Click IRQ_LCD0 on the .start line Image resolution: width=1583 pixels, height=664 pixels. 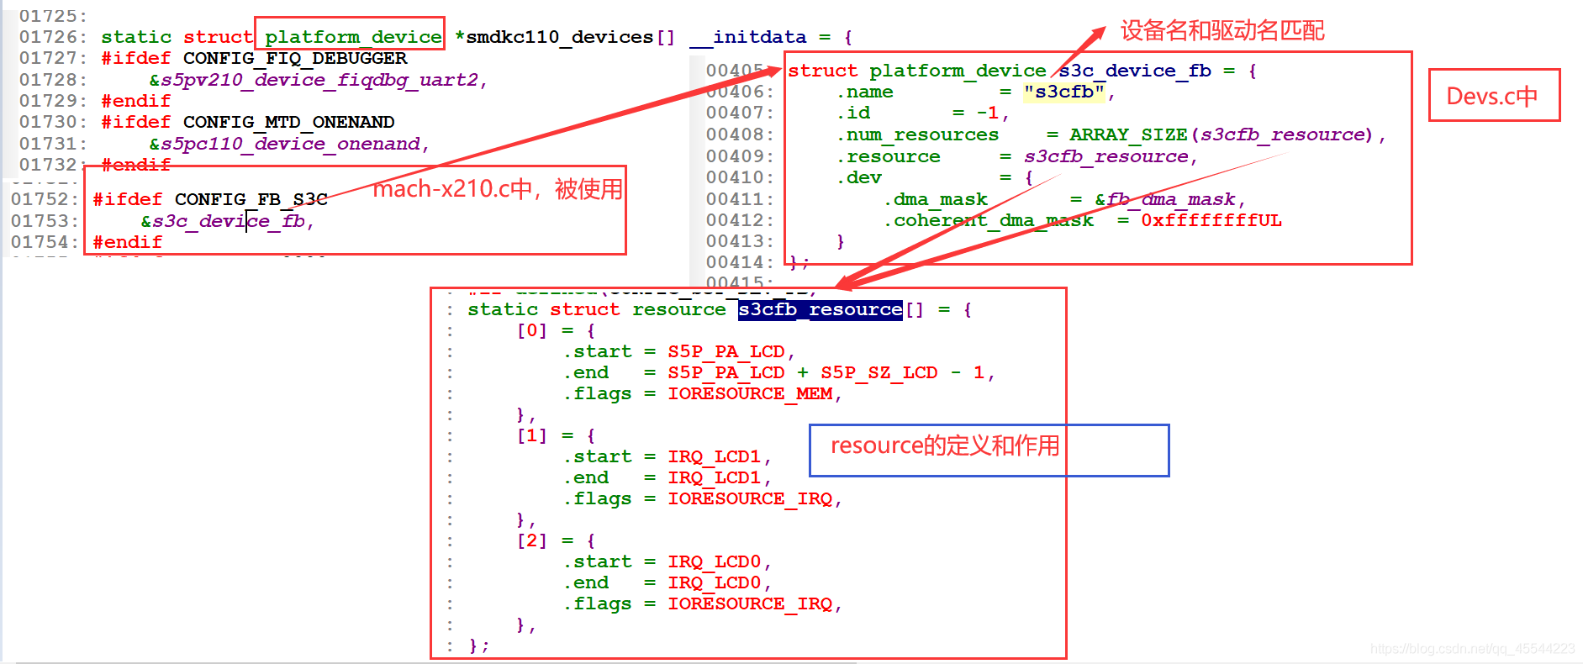click(x=715, y=561)
